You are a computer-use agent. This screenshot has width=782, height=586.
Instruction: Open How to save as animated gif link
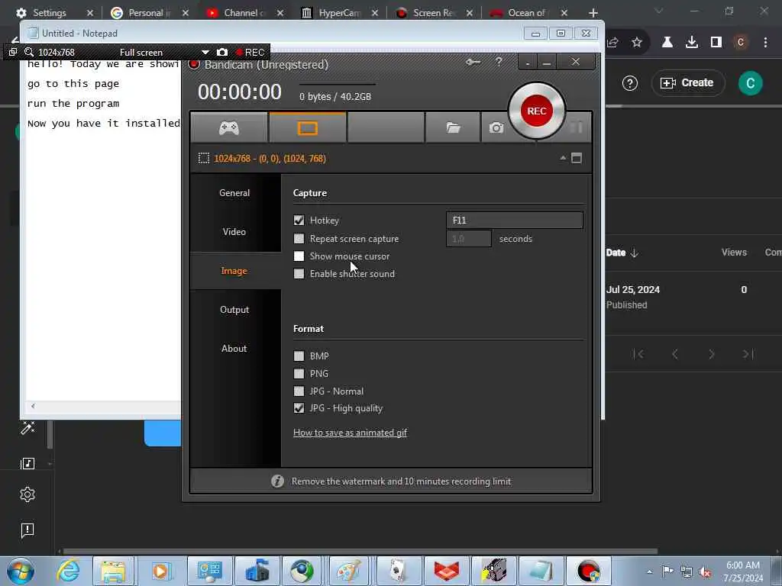[x=350, y=433]
